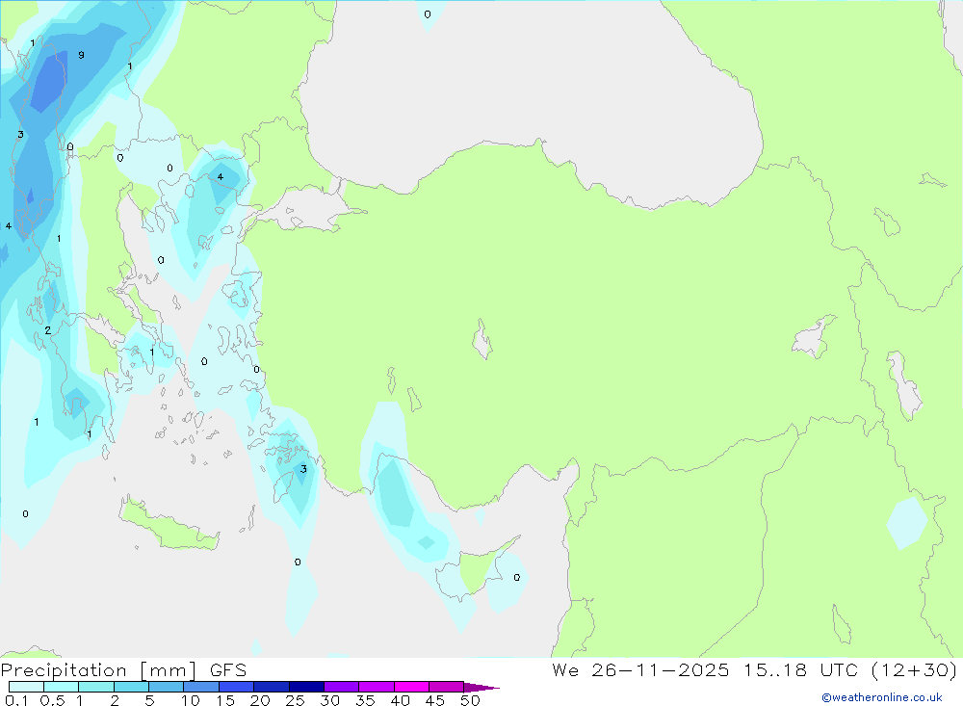Click the 20–25 mm legend color box
This screenshot has width=963, height=706.
tap(272, 687)
